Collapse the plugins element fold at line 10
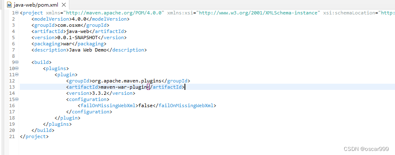This screenshot has width=395, height=155. click(17, 68)
